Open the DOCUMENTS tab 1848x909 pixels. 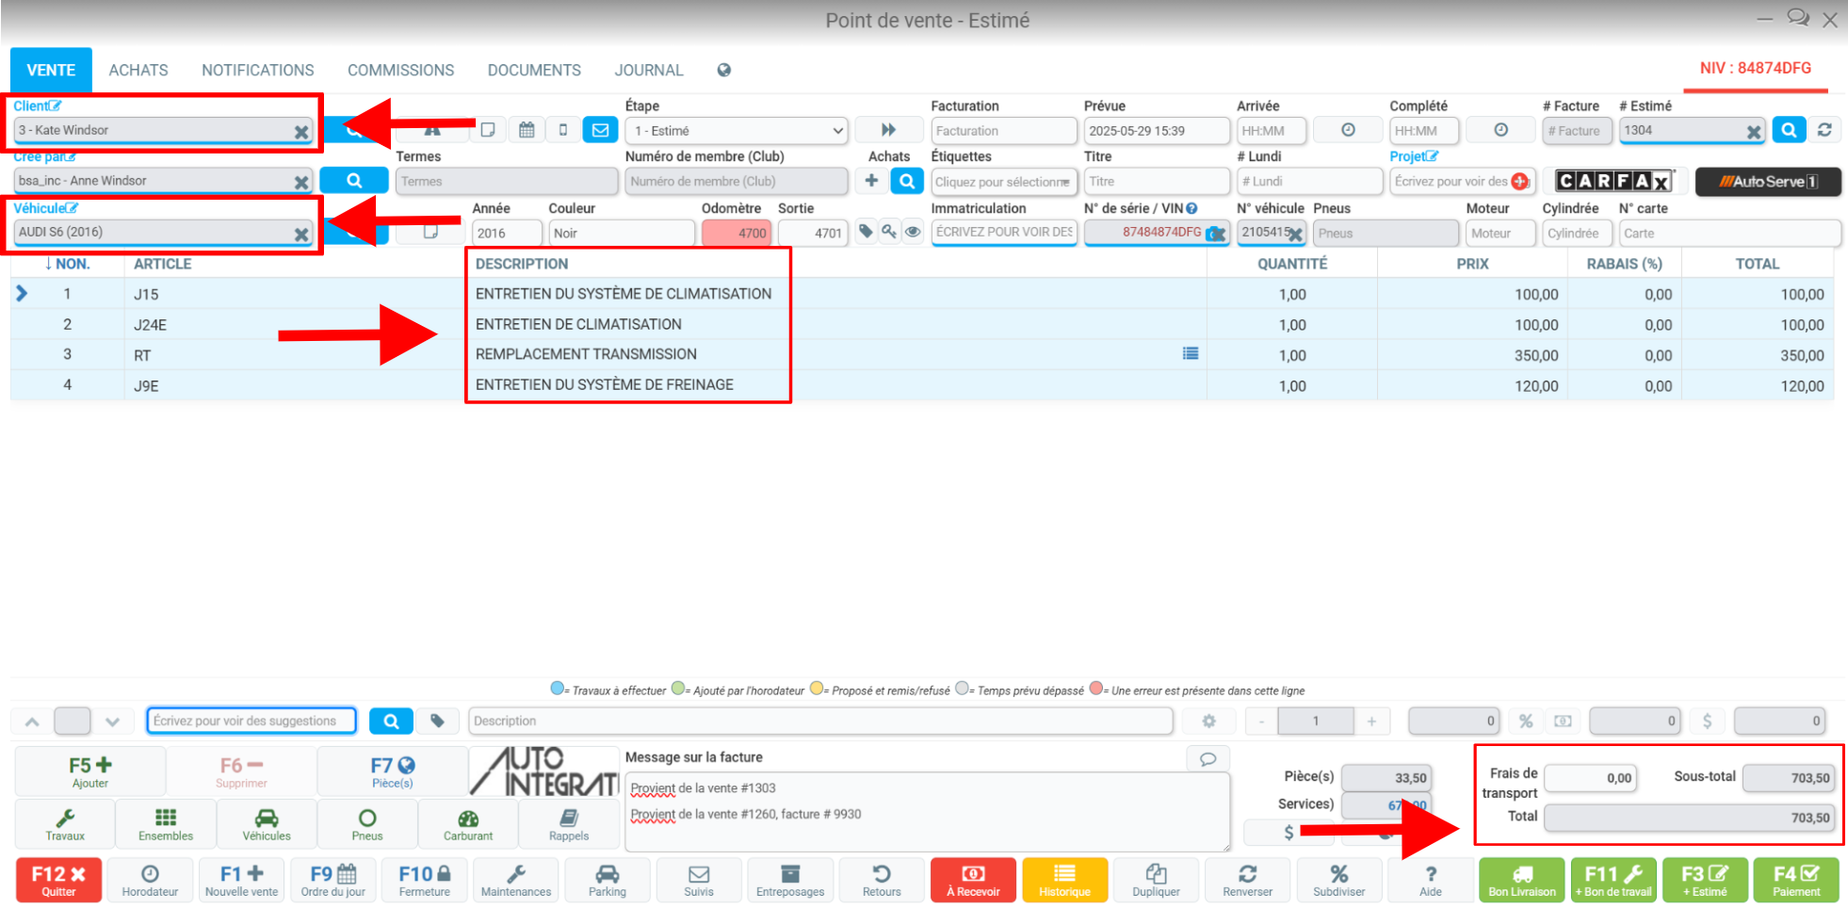[534, 70]
